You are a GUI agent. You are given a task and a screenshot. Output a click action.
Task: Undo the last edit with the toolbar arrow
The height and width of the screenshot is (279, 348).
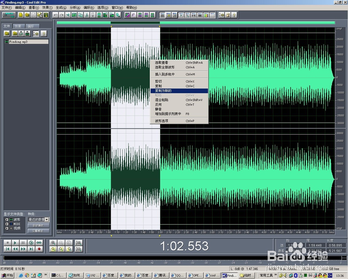(x=55, y=15)
